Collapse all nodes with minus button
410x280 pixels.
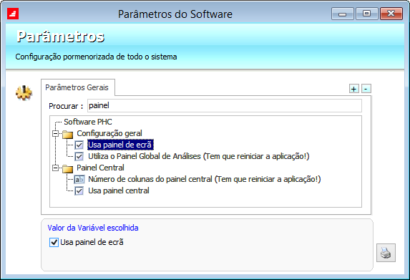click(366, 89)
